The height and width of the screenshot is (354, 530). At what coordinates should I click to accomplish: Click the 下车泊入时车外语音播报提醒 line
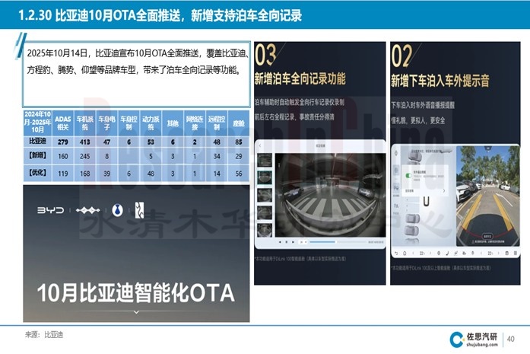423,105
